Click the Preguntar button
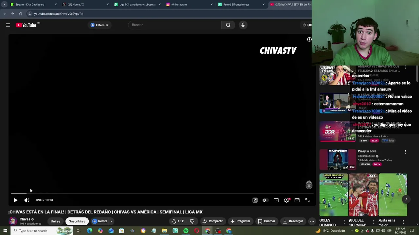419x235 pixels. click(240, 221)
